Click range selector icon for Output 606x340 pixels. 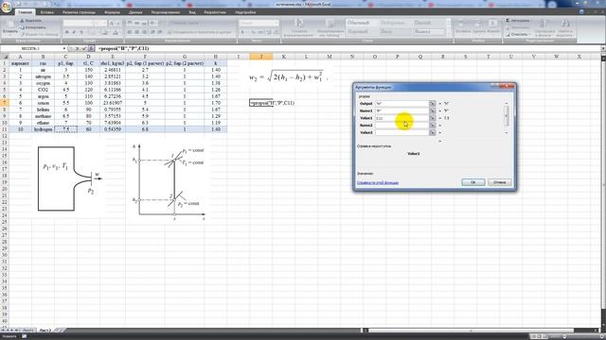coord(433,104)
